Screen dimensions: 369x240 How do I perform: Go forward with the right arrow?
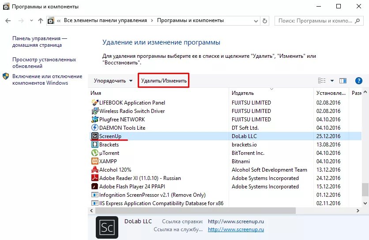coord(21,21)
